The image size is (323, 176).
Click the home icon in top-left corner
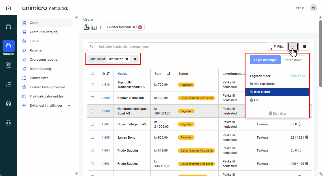coord(8,8)
